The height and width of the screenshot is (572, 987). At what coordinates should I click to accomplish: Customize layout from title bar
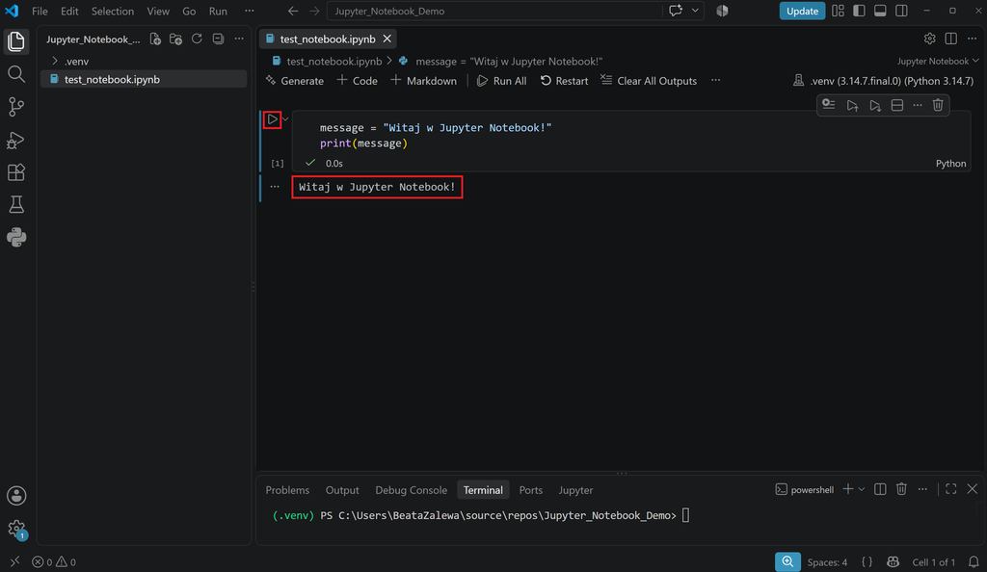[838, 11]
